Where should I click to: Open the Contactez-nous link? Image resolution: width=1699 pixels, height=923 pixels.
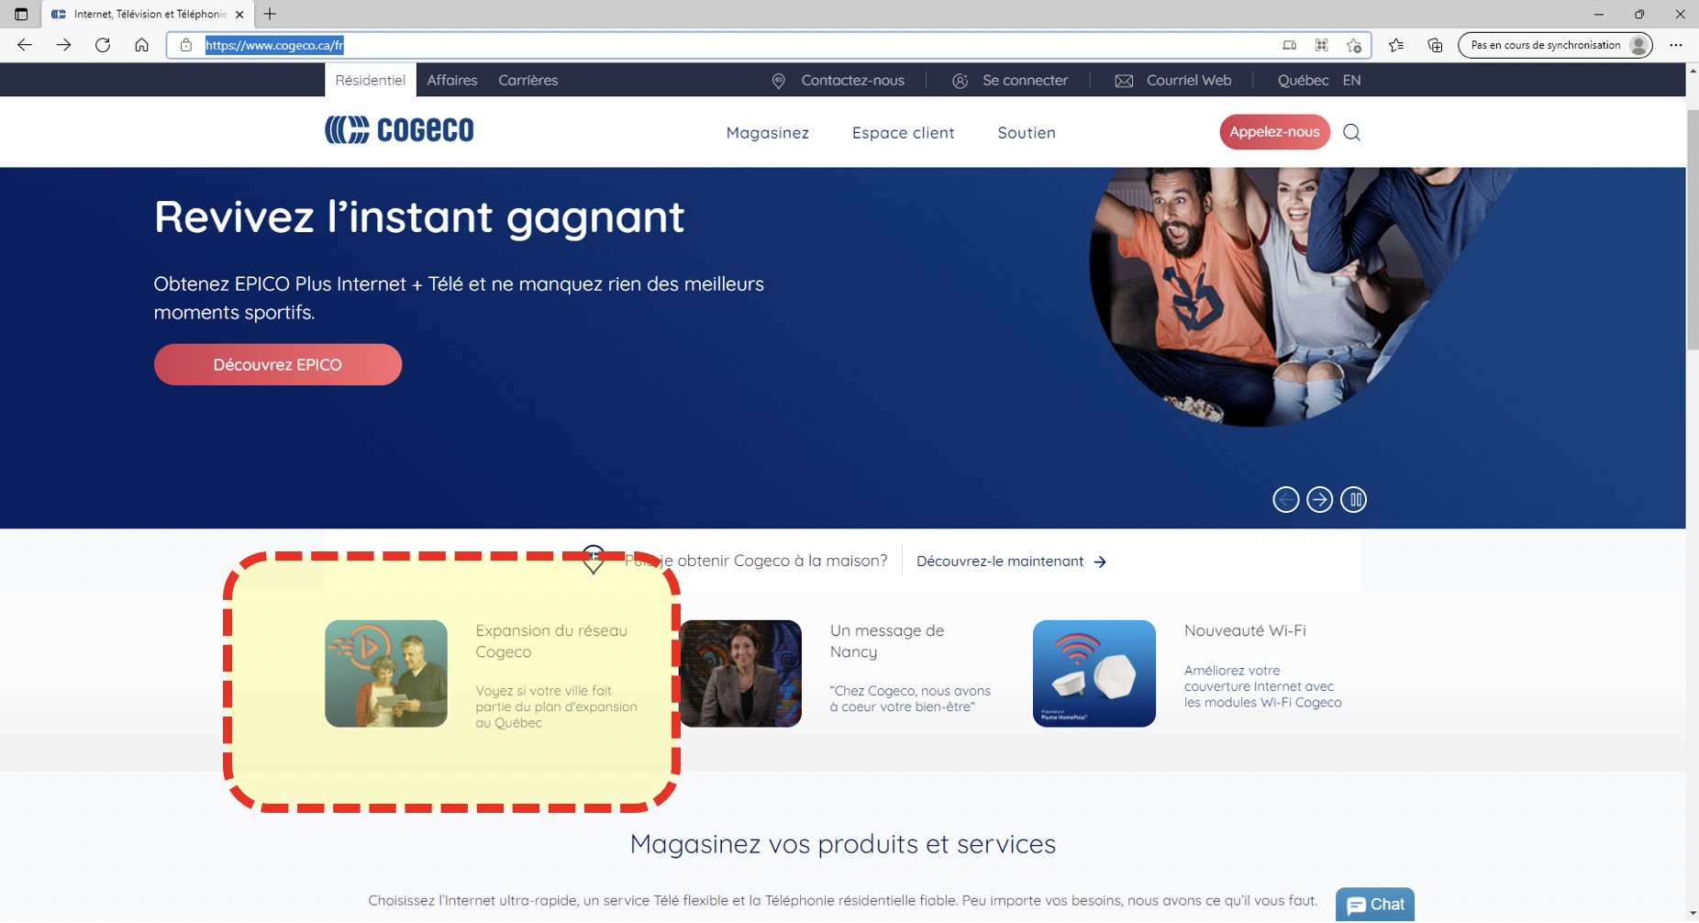(x=852, y=80)
